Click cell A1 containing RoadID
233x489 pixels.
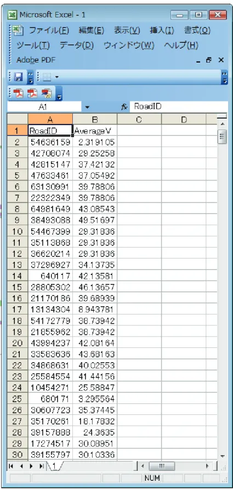pyautogui.click(x=50, y=131)
